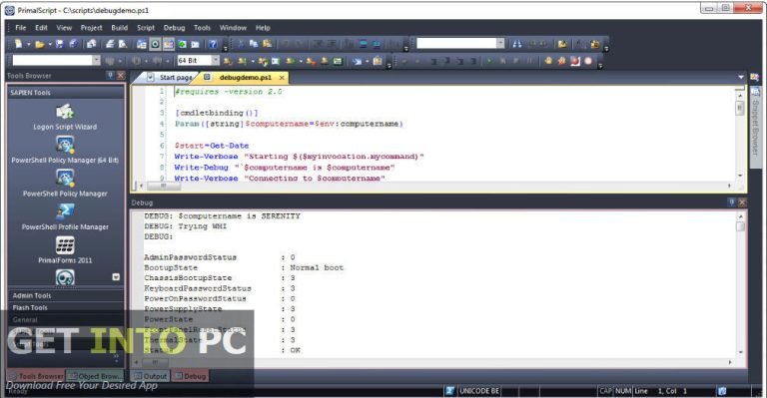Image resolution: width=767 pixels, height=398 pixels.
Task: Open the search combo box dropdown arrow
Action: pos(500,44)
